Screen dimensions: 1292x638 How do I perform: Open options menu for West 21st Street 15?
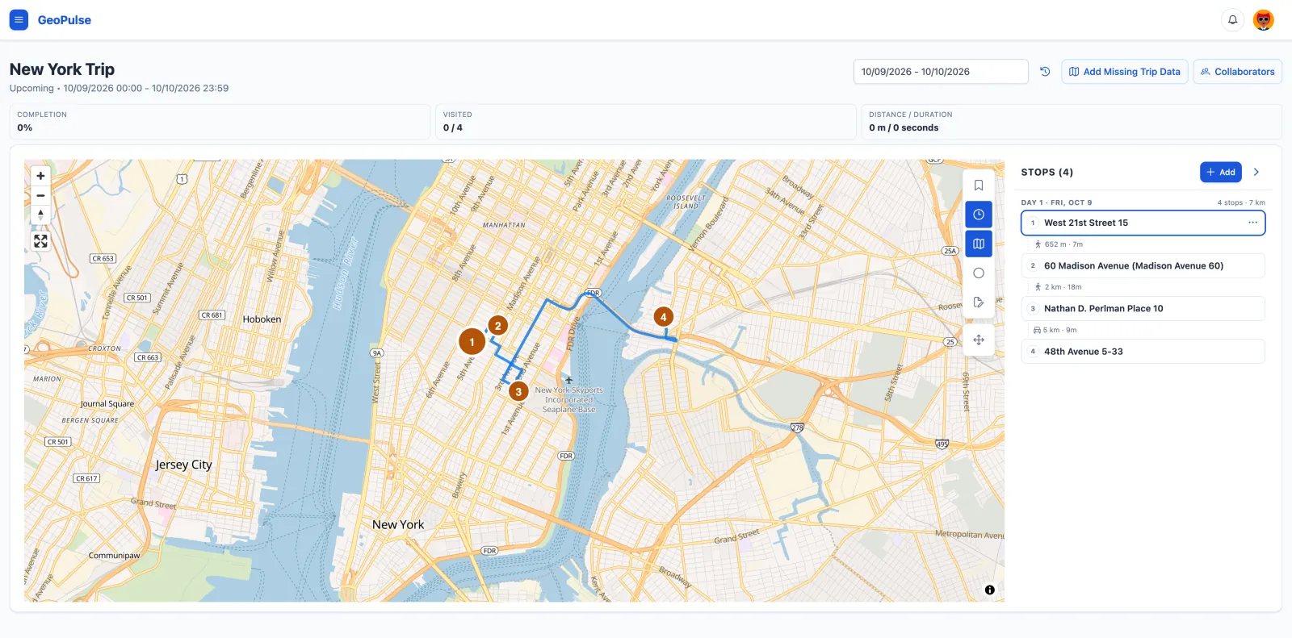[x=1252, y=223]
